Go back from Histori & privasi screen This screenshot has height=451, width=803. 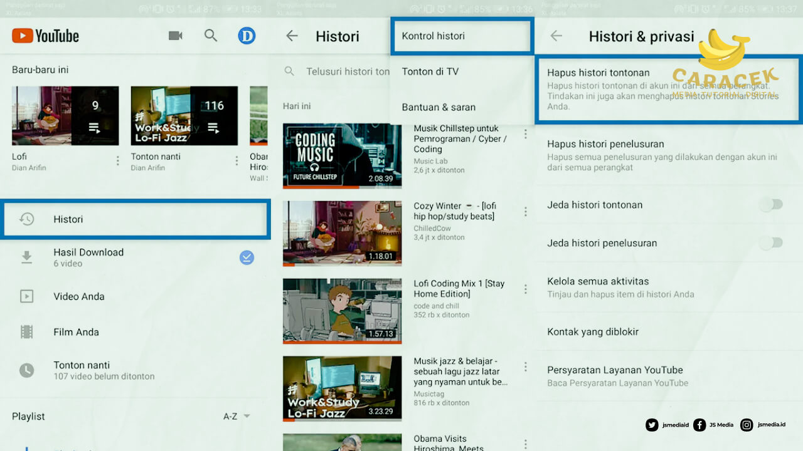click(556, 36)
